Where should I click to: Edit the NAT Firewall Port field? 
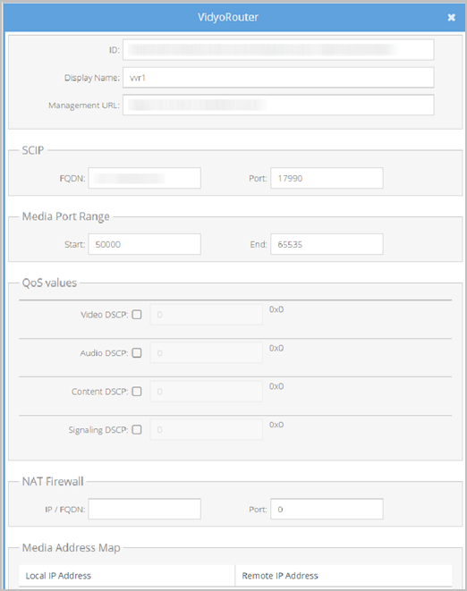coord(327,509)
